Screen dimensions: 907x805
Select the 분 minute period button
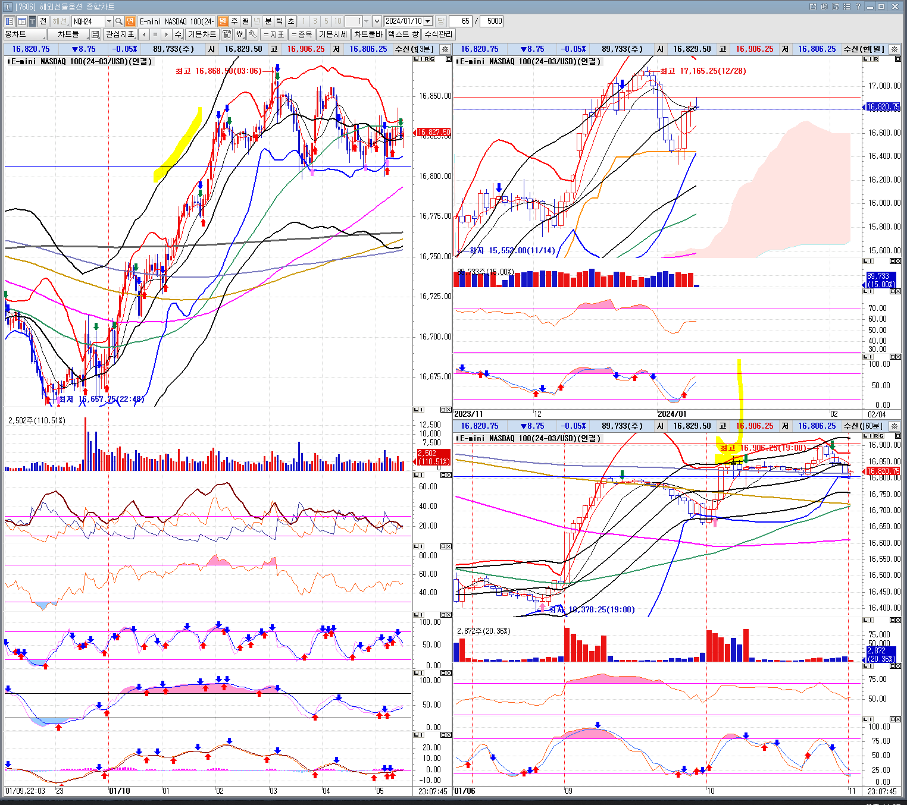click(x=268, y=21)
